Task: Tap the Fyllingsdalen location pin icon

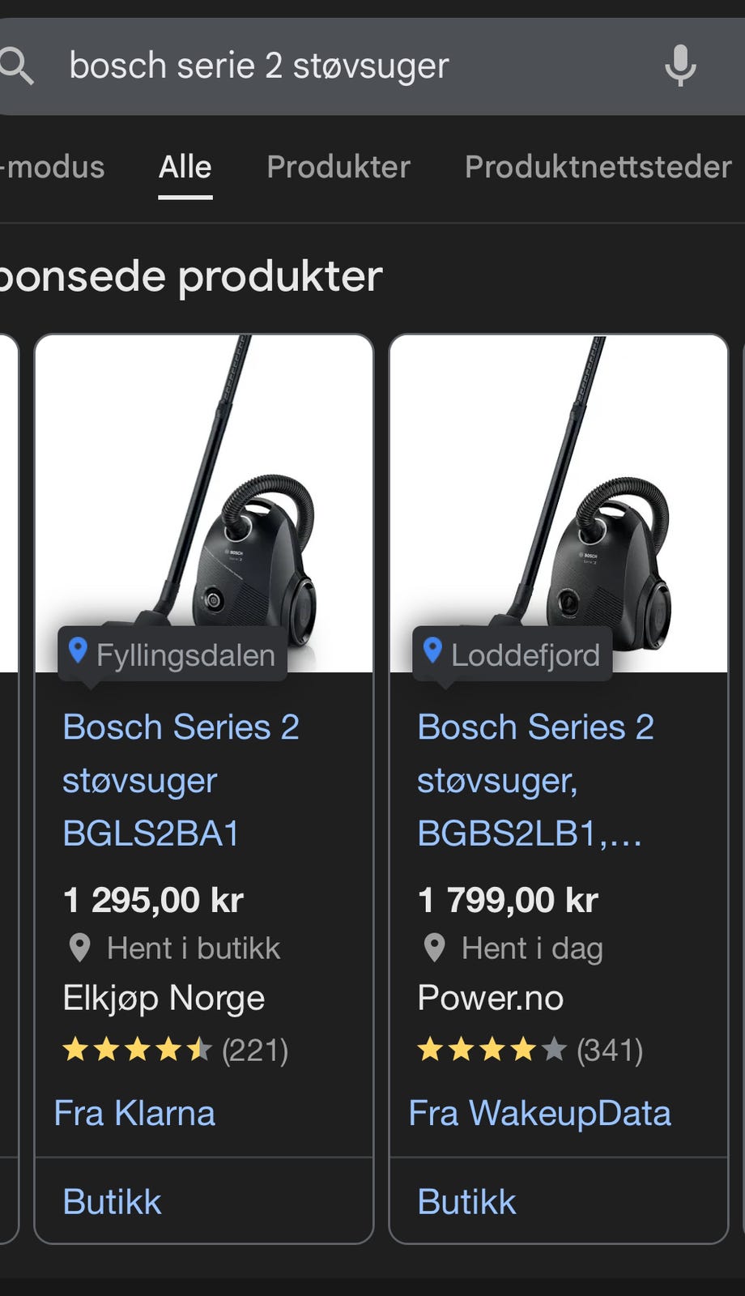Action: 78,650
